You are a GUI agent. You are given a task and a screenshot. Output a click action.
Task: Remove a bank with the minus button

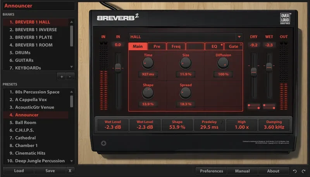click(70, 77)
